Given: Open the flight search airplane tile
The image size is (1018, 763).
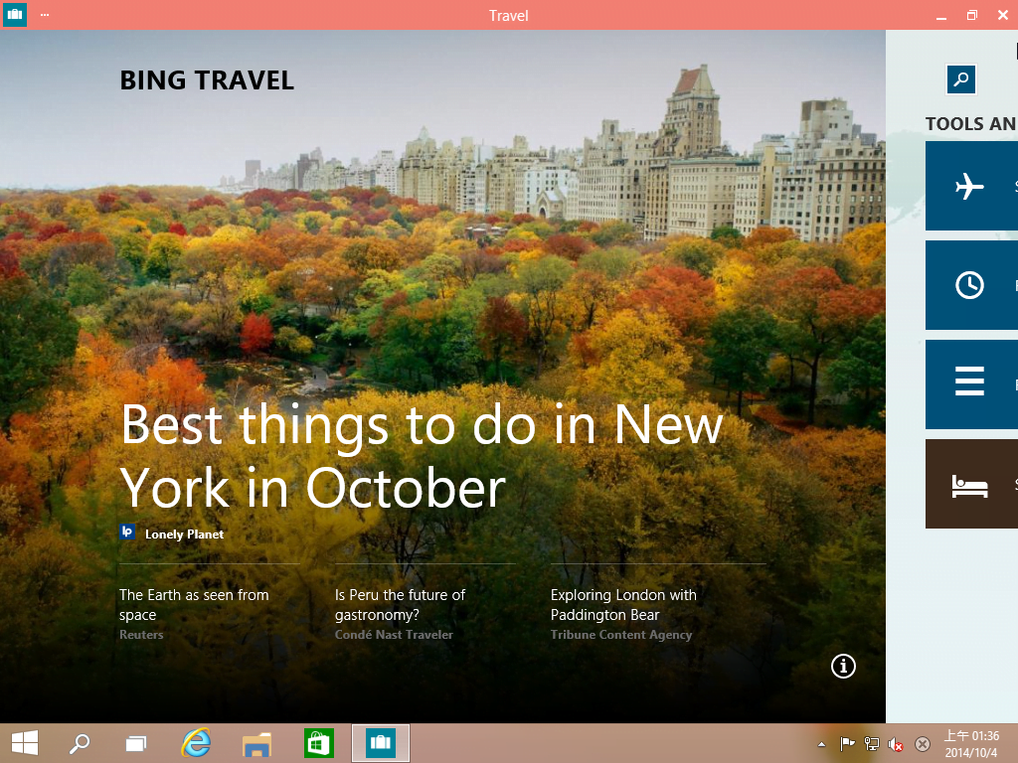Looking at the screenshot, I should tap(971, 186).
